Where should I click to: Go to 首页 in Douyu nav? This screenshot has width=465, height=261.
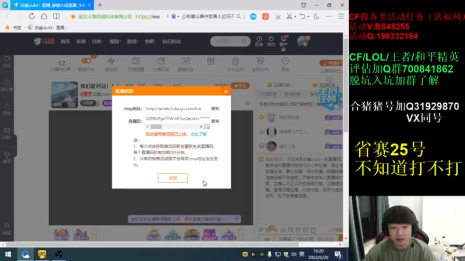[x=65, y=41]
